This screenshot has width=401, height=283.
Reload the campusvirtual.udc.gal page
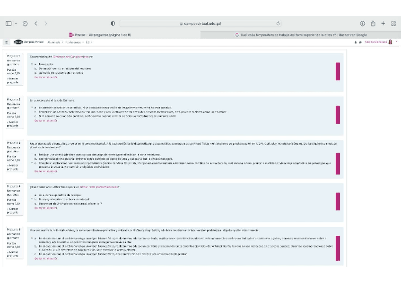pos(278,24)
